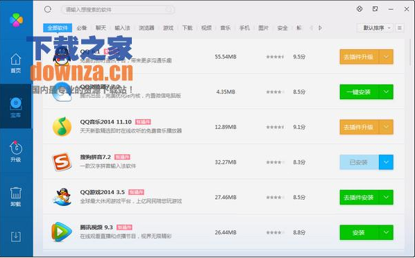Switch to the 必备 category tab
Screen dimensions: 415x258
[x=81, y=28]
